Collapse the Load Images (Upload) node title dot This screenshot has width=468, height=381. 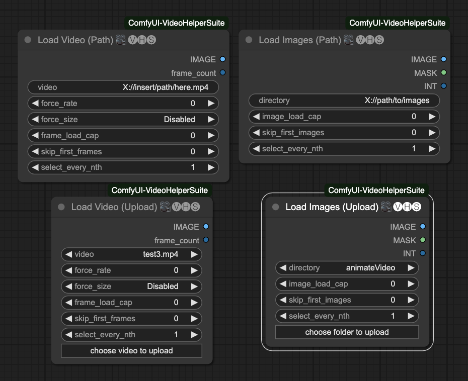coord(274,207)
